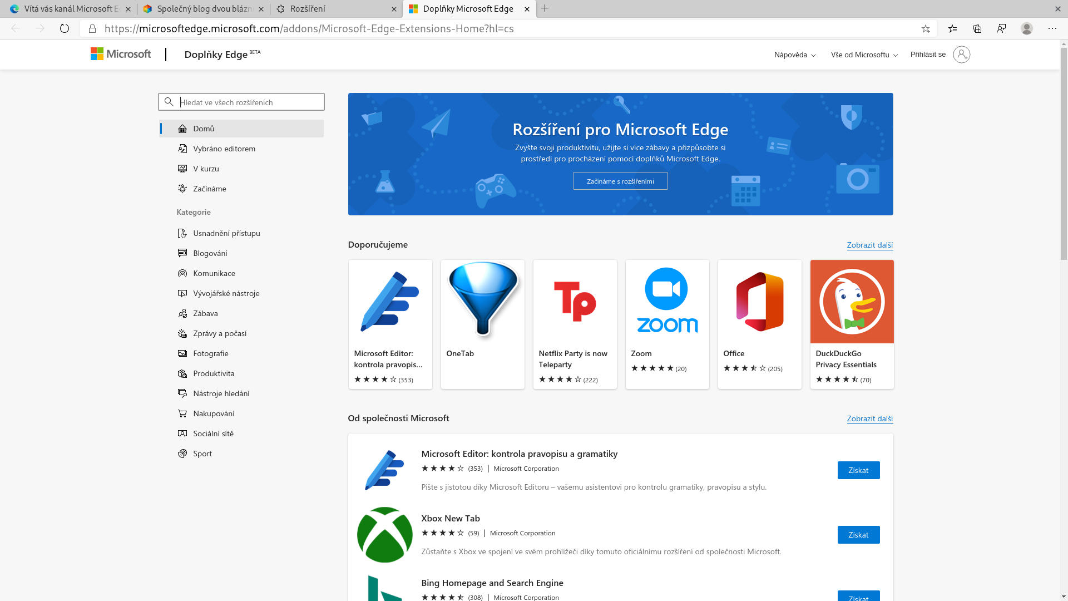Viewport: 1068px width, 601px height.
Task: Open Usnadnění přístupu category
Action: click(241, 233)
